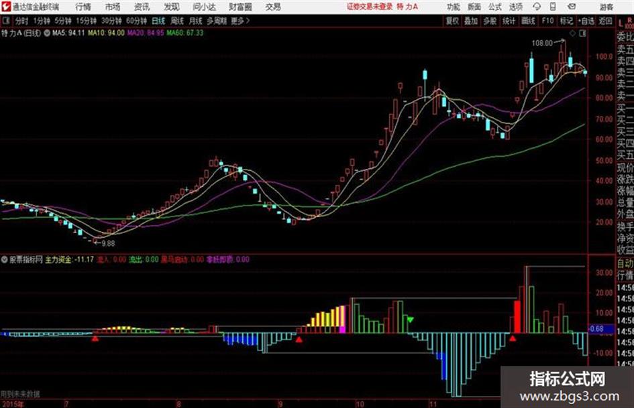This screenshot has height=408, width=634.
Task: Click the 统计 statistics button
Action: [509, 21]
